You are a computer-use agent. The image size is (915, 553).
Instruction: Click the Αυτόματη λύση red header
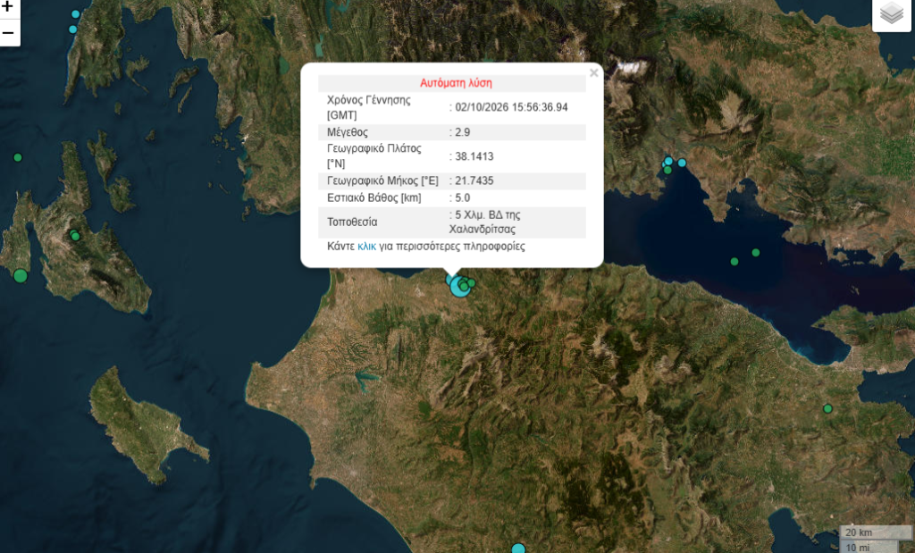(456, 83)
